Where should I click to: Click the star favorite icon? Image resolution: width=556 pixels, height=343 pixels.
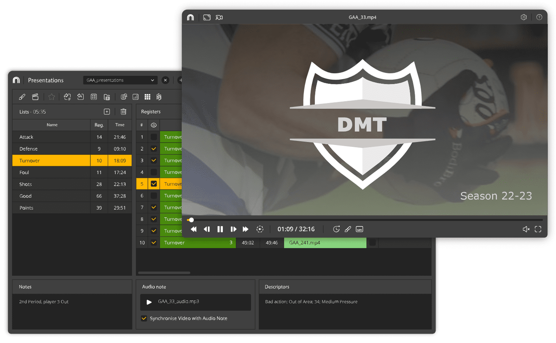(52, 97)
